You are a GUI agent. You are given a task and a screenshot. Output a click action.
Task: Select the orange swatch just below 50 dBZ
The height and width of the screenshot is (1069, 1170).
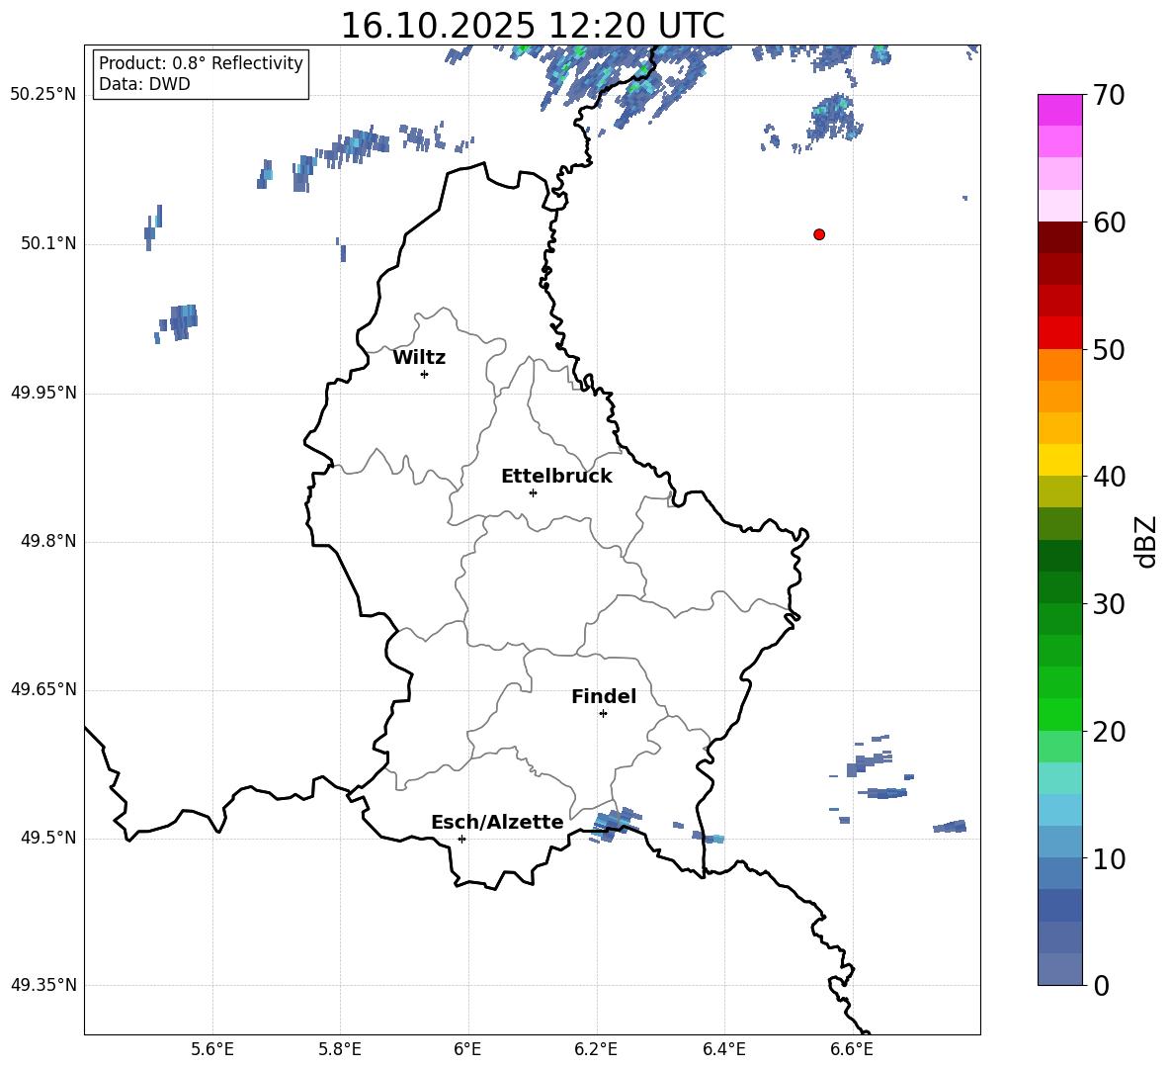1060,365
